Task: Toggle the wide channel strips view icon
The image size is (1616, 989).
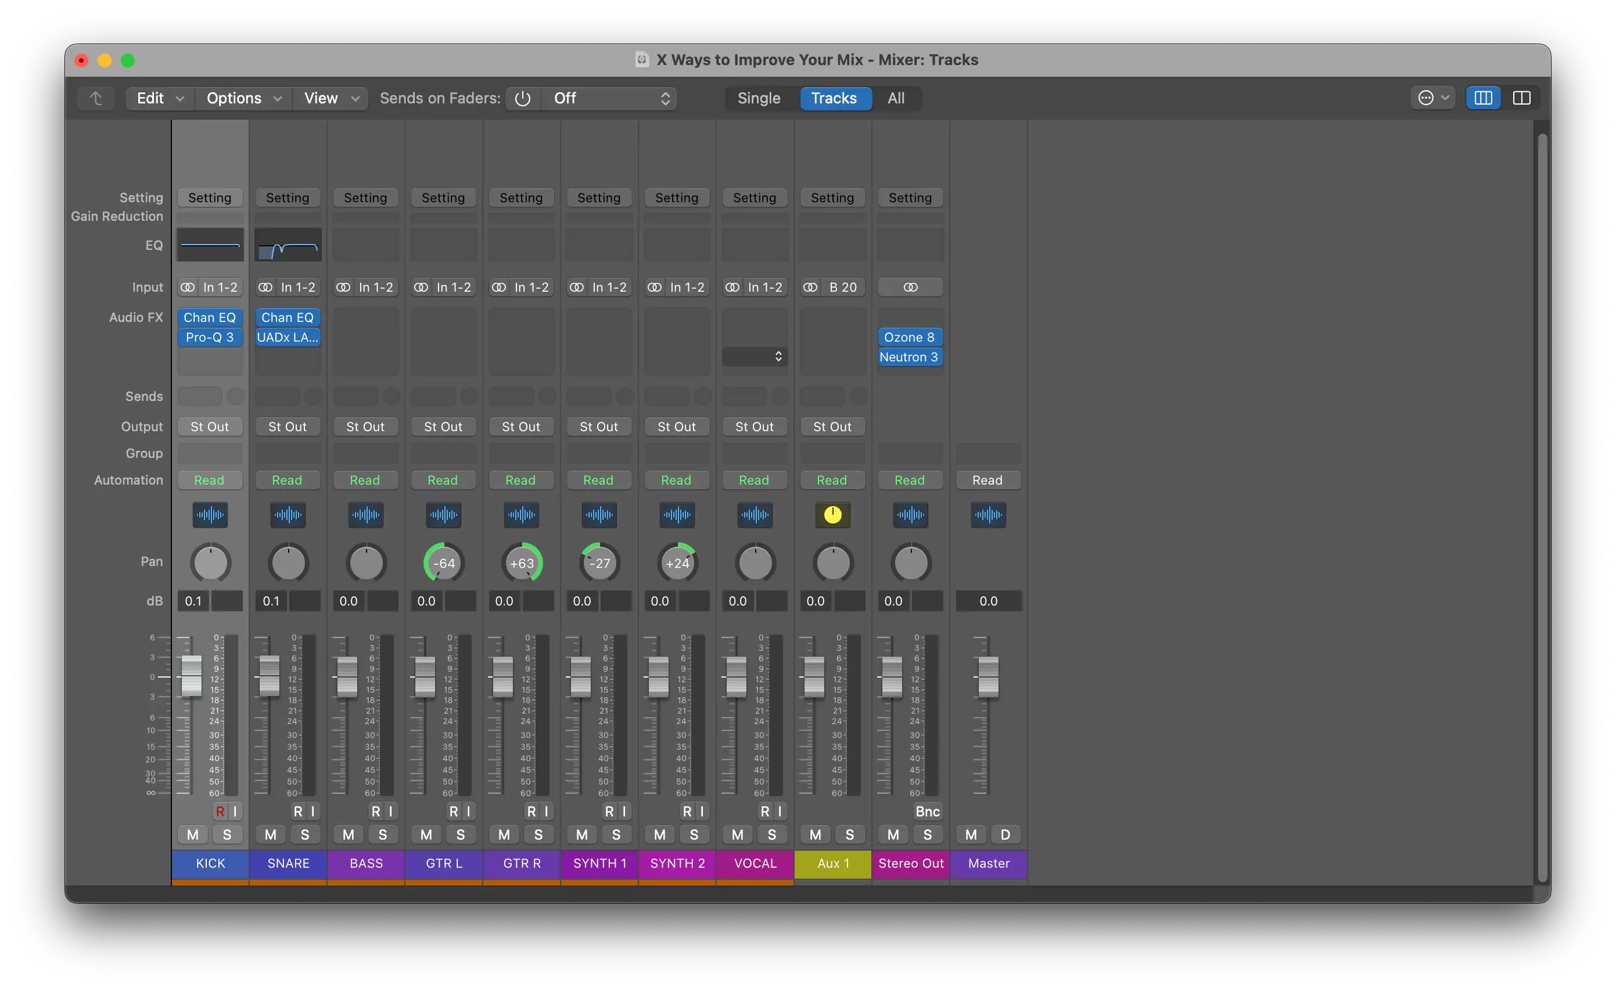Action: [1521, 98]
